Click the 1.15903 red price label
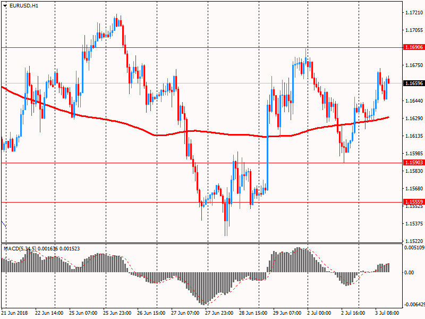This screenshot has width=425, height=319. (414, 163)
